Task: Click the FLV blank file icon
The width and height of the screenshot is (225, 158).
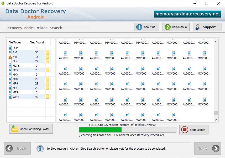Action: (10, 61)
